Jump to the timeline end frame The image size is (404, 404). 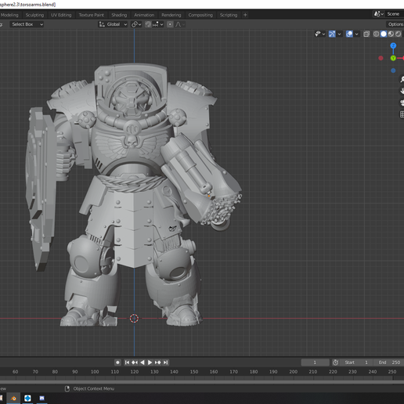click(165, 363)
